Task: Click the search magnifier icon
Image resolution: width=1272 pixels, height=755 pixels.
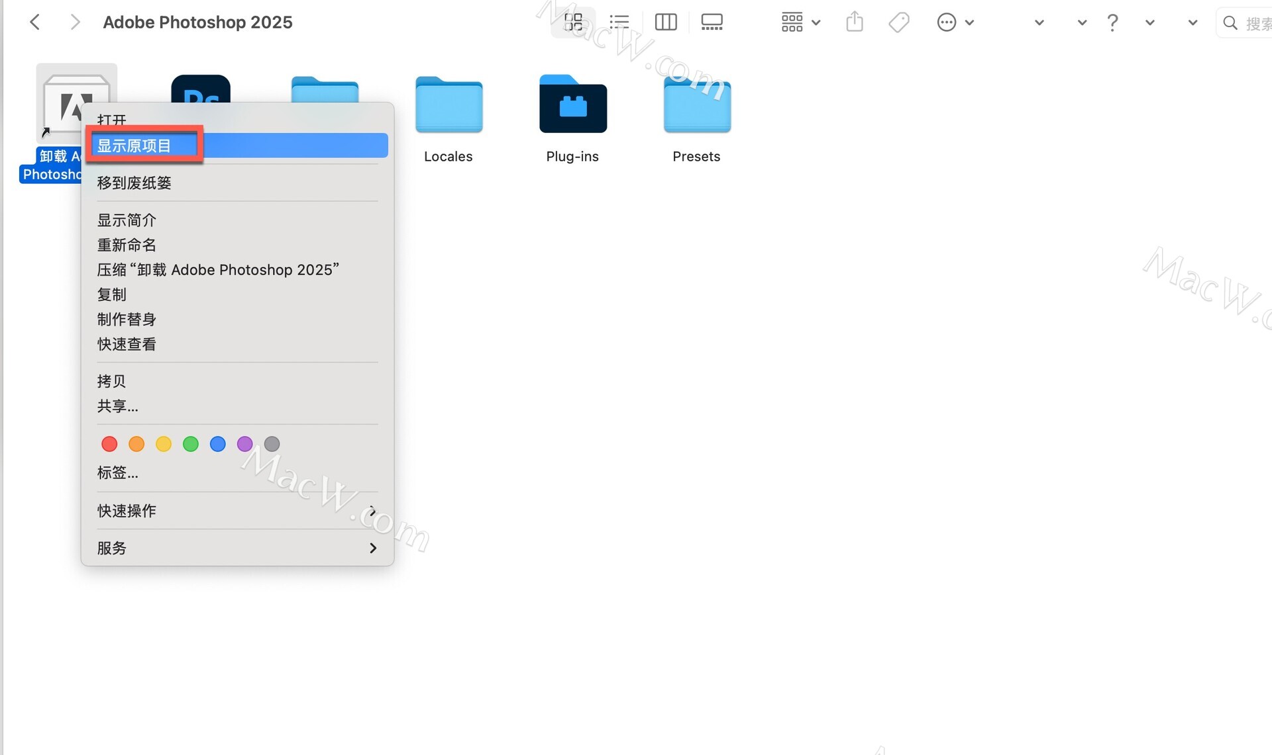Action: [1230, 23]
